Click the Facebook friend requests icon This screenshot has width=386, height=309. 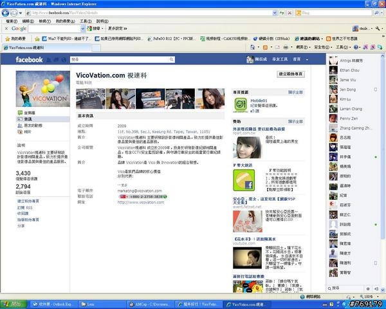coord(49,60)
